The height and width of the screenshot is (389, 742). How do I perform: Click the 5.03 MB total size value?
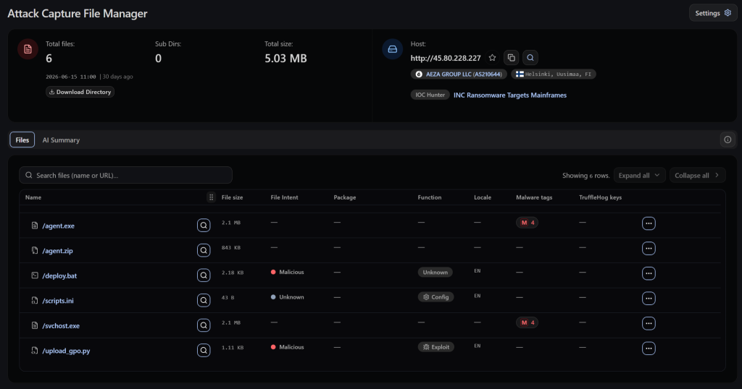coord(285,59)
